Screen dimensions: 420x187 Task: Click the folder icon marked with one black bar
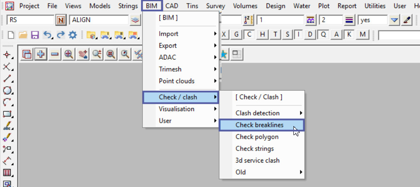[105, 35]
